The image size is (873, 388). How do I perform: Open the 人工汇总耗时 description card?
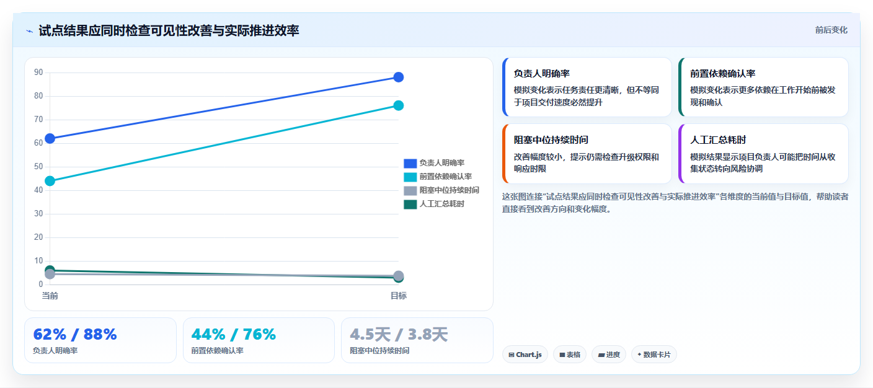coord(763,154)
